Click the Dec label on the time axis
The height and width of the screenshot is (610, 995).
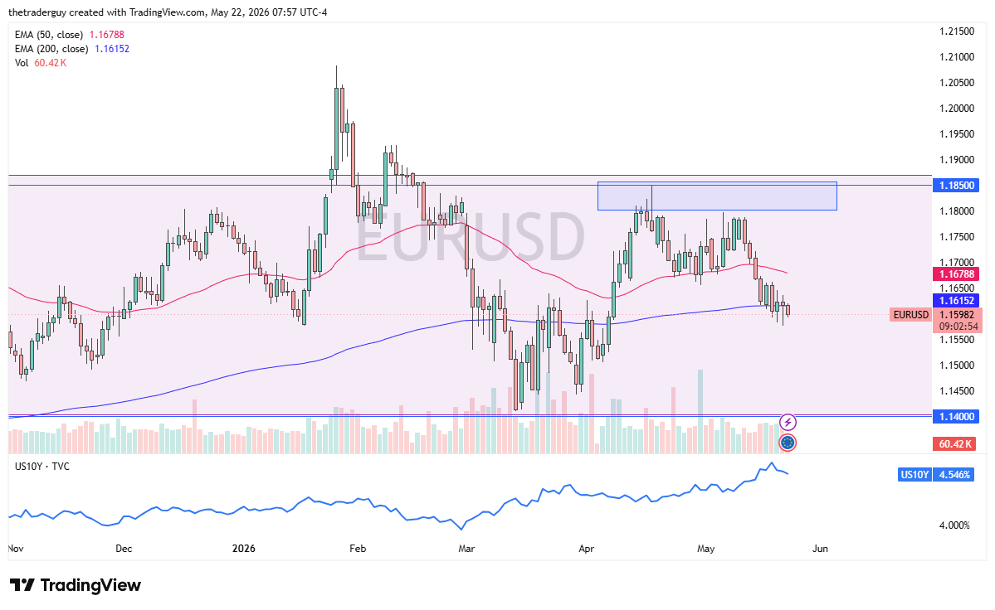(x=124, y=549)
